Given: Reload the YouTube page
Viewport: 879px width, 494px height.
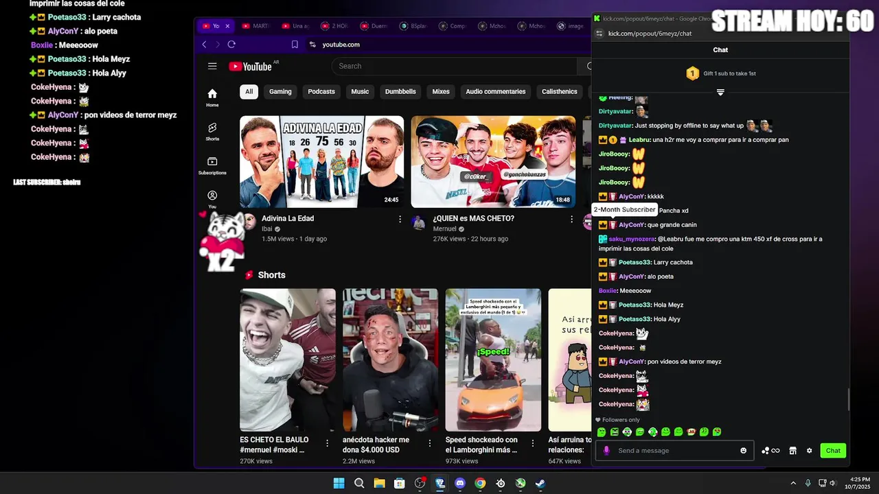Looking at the screenshot, I should point(231,44).
